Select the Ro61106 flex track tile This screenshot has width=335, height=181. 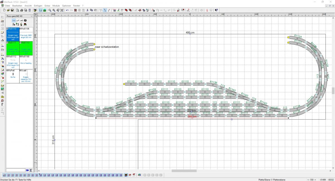point(26,34)
